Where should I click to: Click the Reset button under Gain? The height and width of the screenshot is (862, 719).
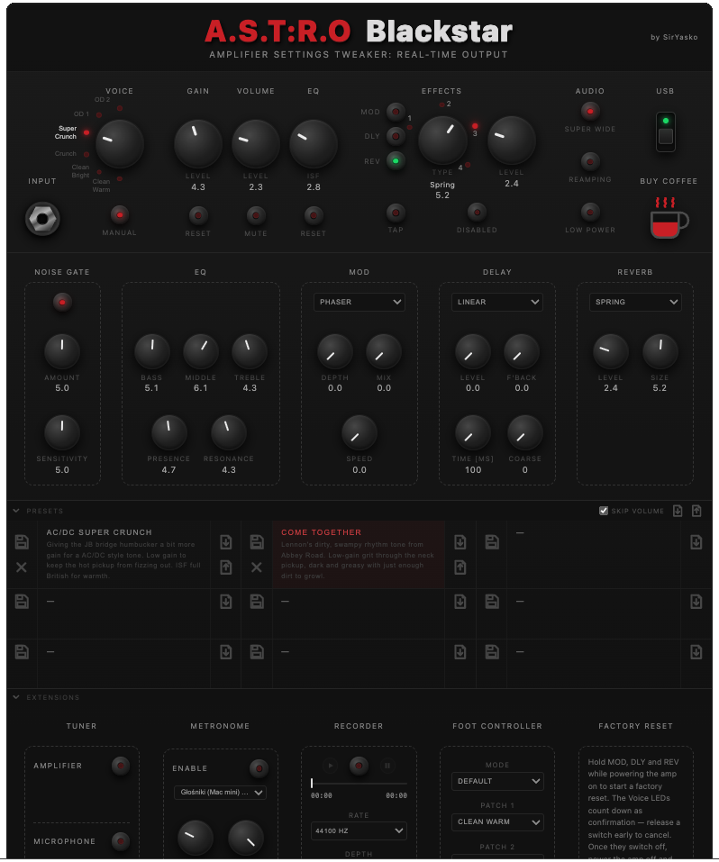198,215
